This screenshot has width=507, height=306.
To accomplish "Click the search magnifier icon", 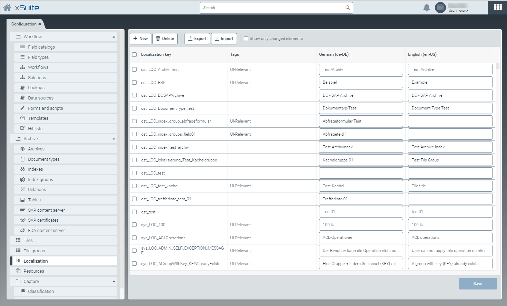I will coord(347,8).
